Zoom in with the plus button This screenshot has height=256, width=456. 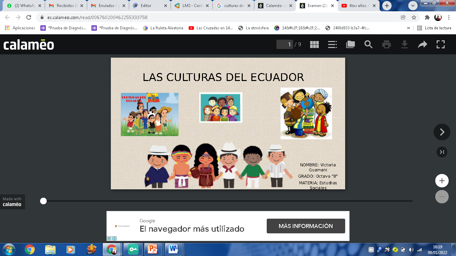442,181
